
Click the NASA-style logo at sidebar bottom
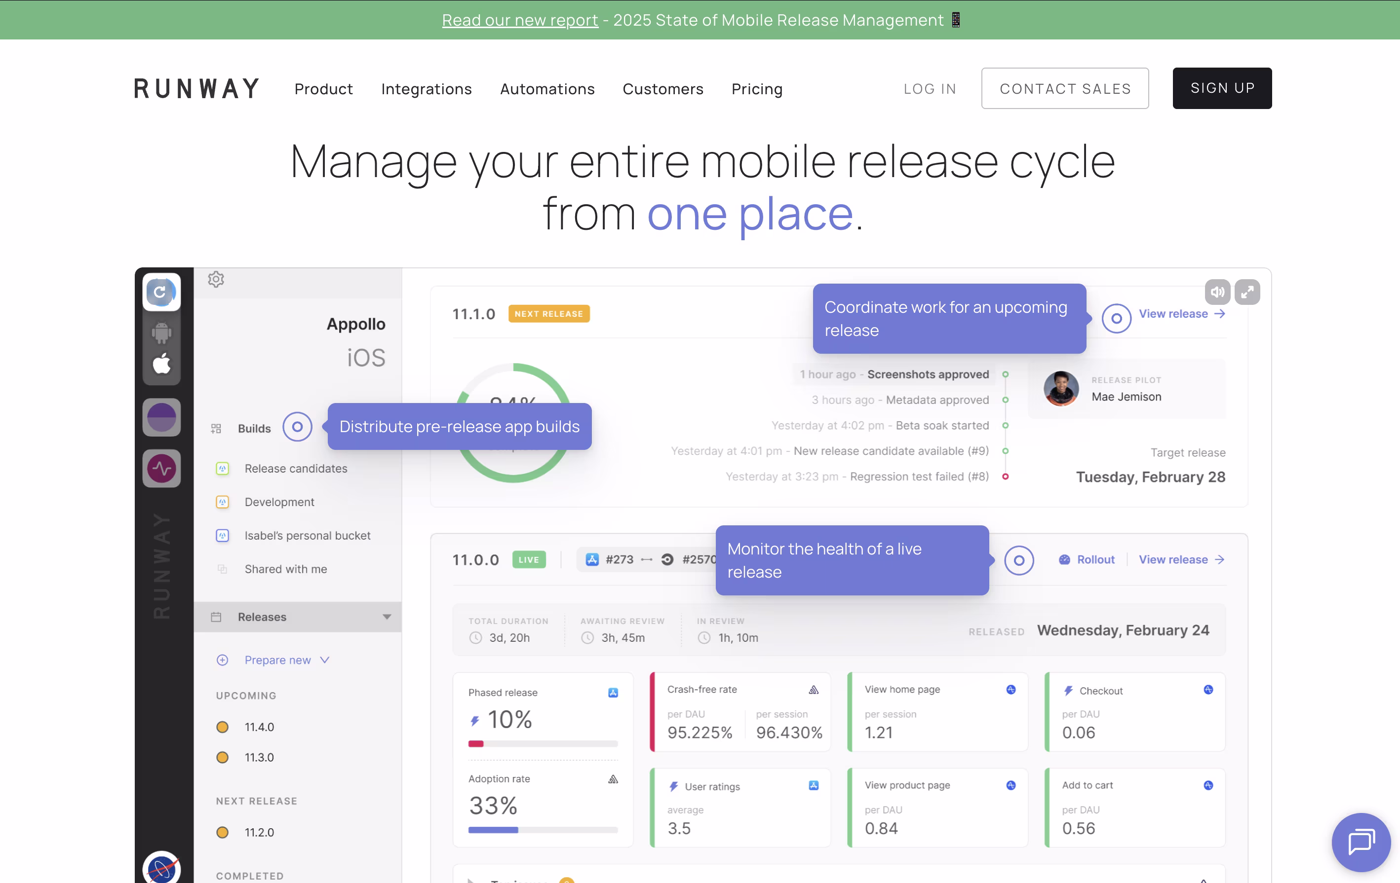[161, 869]
